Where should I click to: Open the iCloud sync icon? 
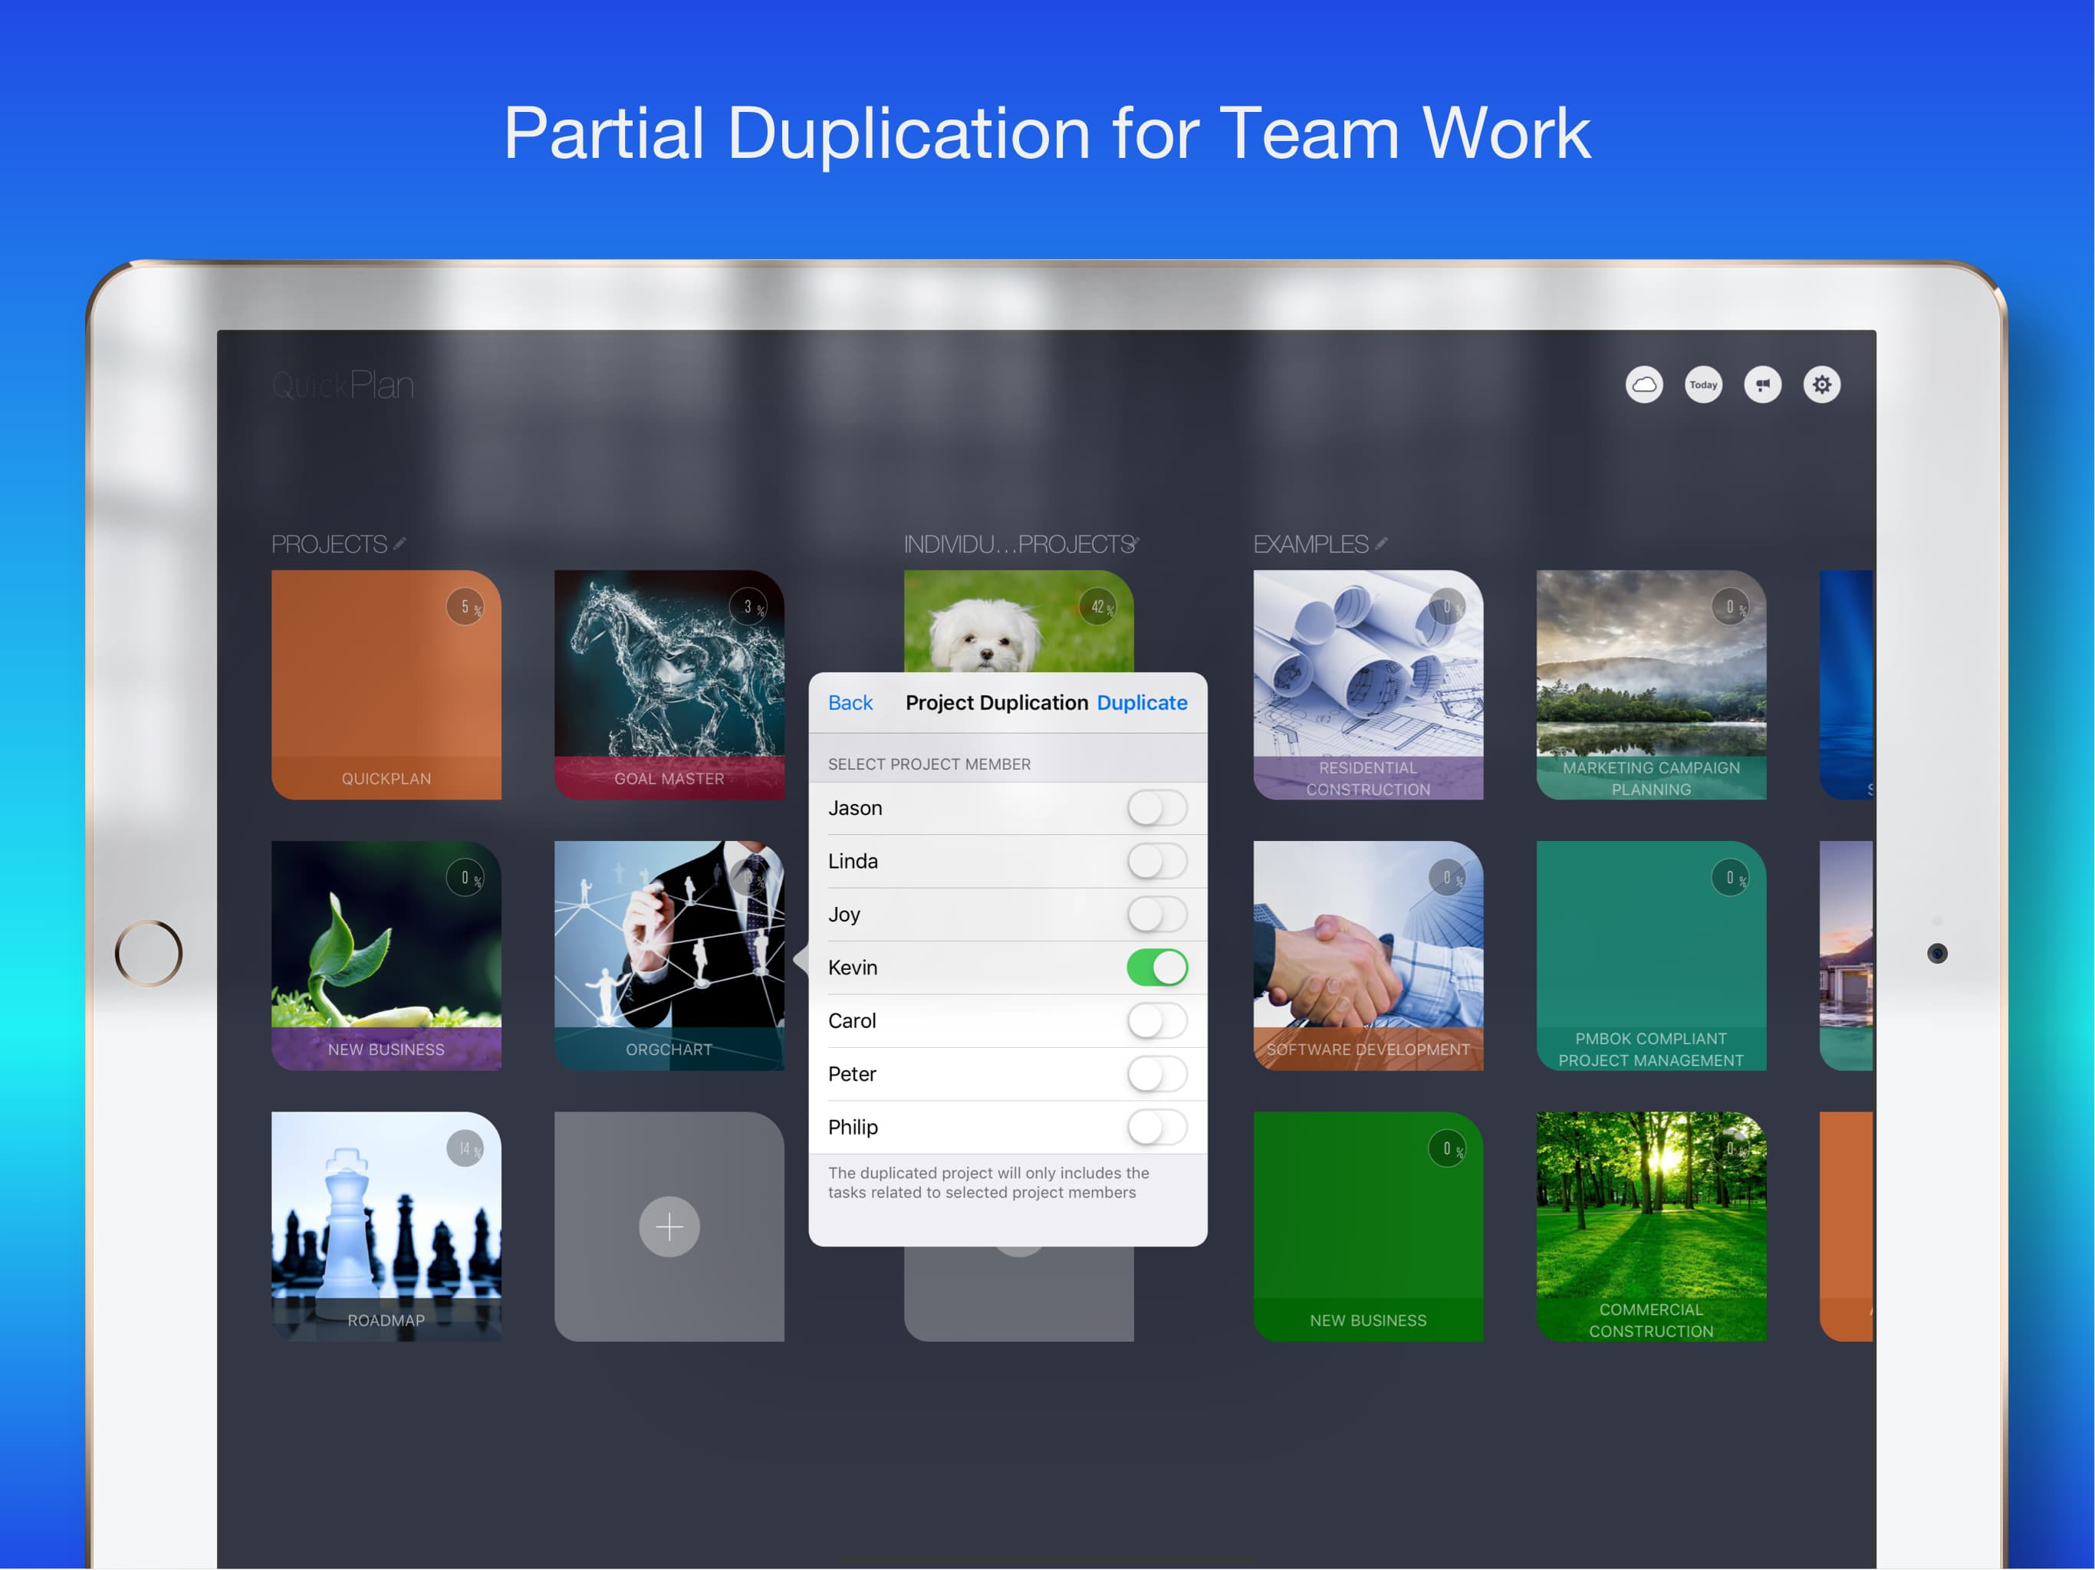1644,385
